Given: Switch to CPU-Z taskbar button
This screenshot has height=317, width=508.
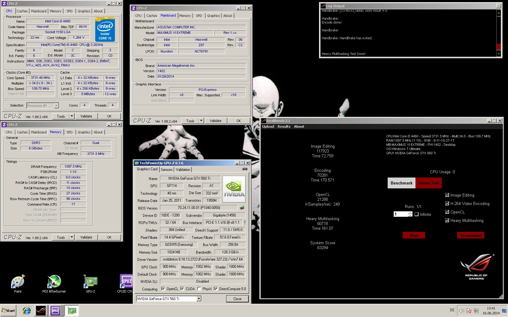Looking at the screenshot, I should point(55,310).
